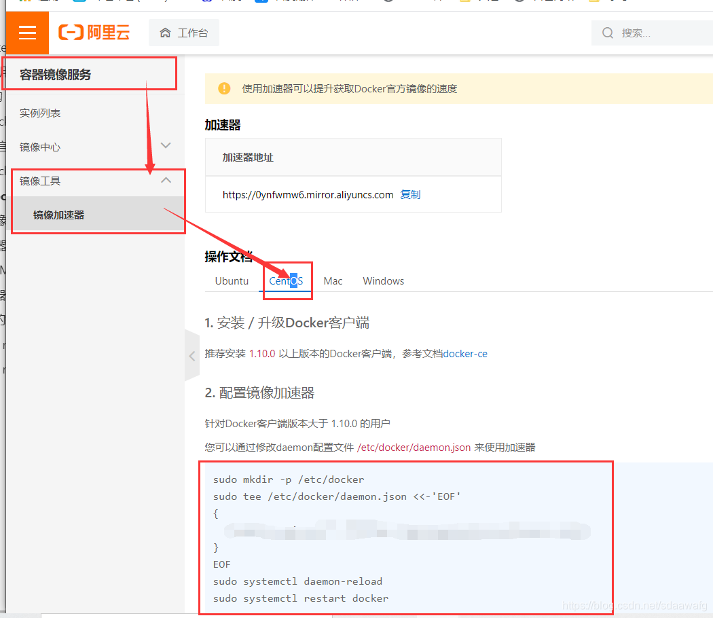The width and height of the screenshot is (713, 618).
Task: Click the search magnifier icon
Action: [x=608, y=33]
